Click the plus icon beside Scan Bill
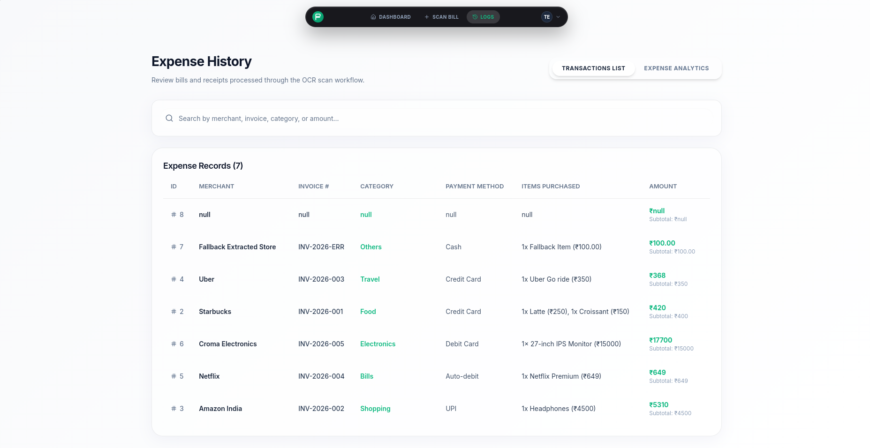This screenshot has height=448, width=870. [x=427, y=17]
